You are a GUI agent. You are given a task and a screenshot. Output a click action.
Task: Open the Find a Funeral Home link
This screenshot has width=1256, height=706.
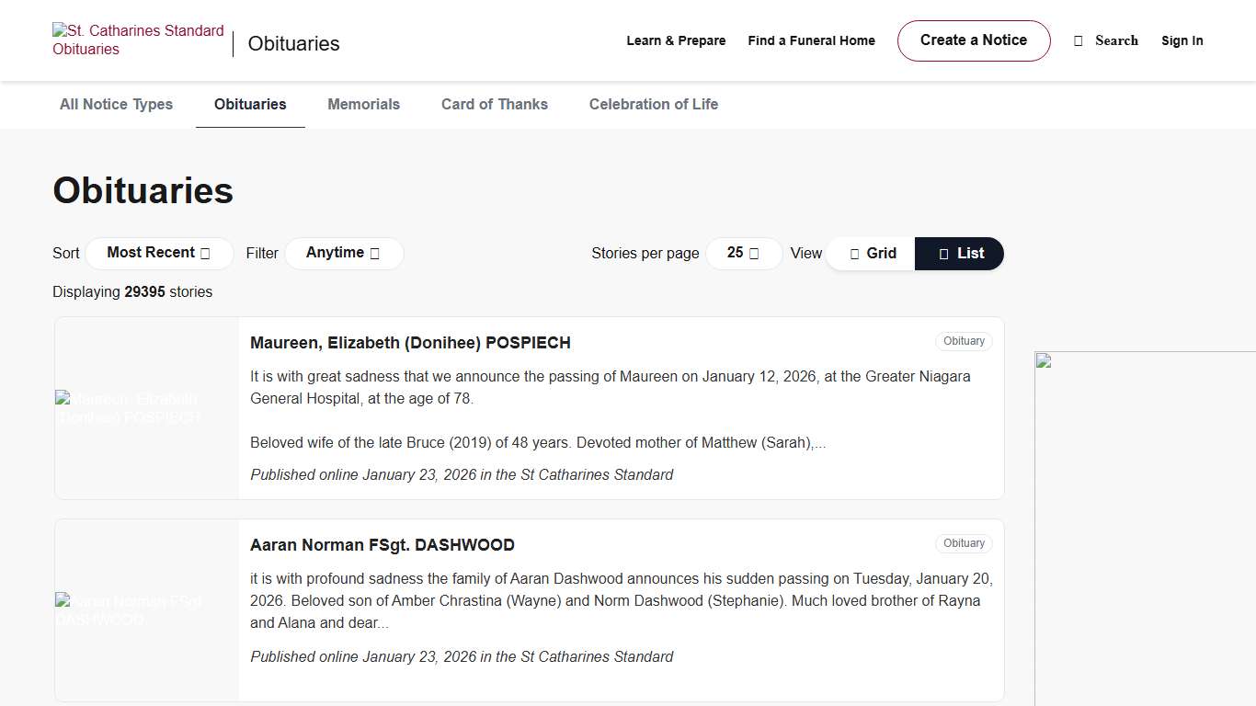coord(811,40)
